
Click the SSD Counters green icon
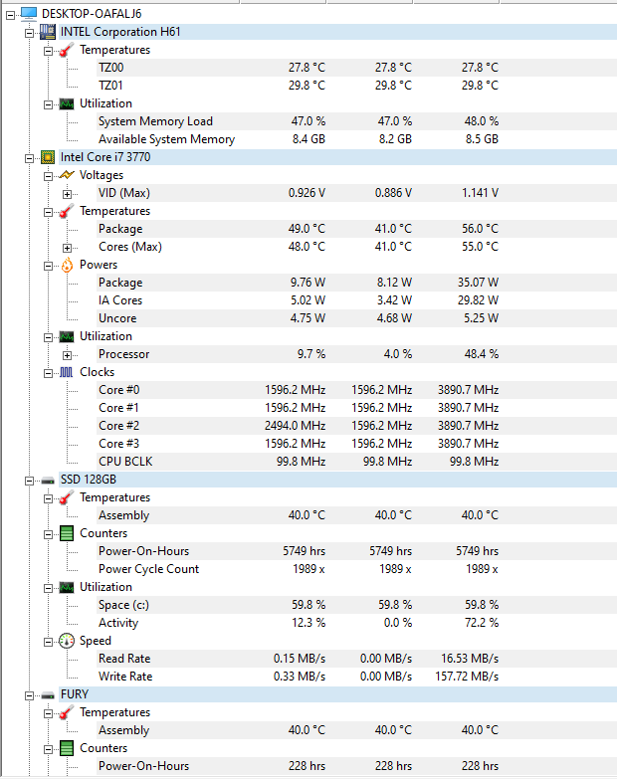(x=67, y=532)
